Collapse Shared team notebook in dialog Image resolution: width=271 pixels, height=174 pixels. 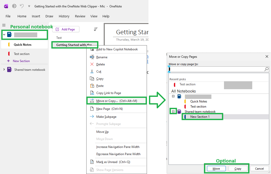pyautogui.click(x=173, y=112)
